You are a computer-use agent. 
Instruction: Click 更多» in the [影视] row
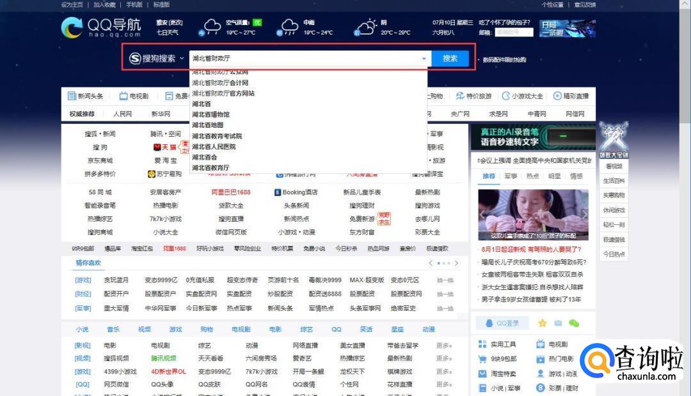click(444, 346)
